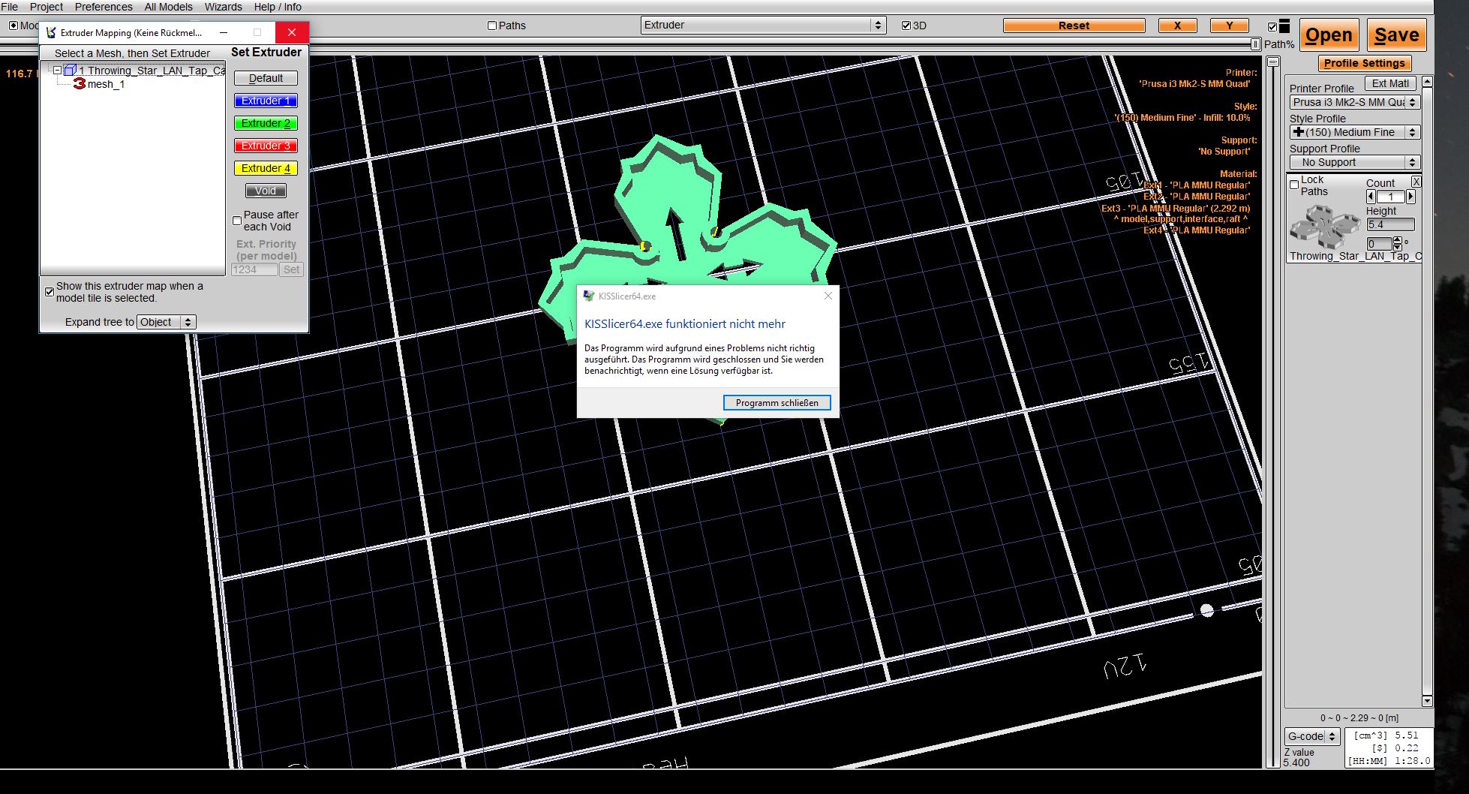
Task: Assign green Extruder 2
Action: click(266, 123)
